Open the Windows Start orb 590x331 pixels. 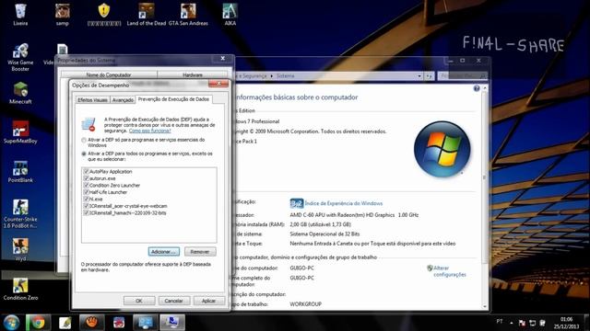pyautogui.click(x=11, y=323)
